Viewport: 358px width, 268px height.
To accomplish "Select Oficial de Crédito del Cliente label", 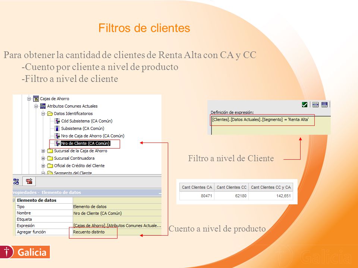I will pos(79,166).
